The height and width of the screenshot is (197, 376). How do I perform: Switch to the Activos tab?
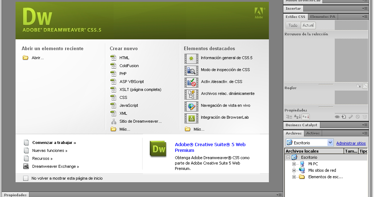tap(313, 133)
